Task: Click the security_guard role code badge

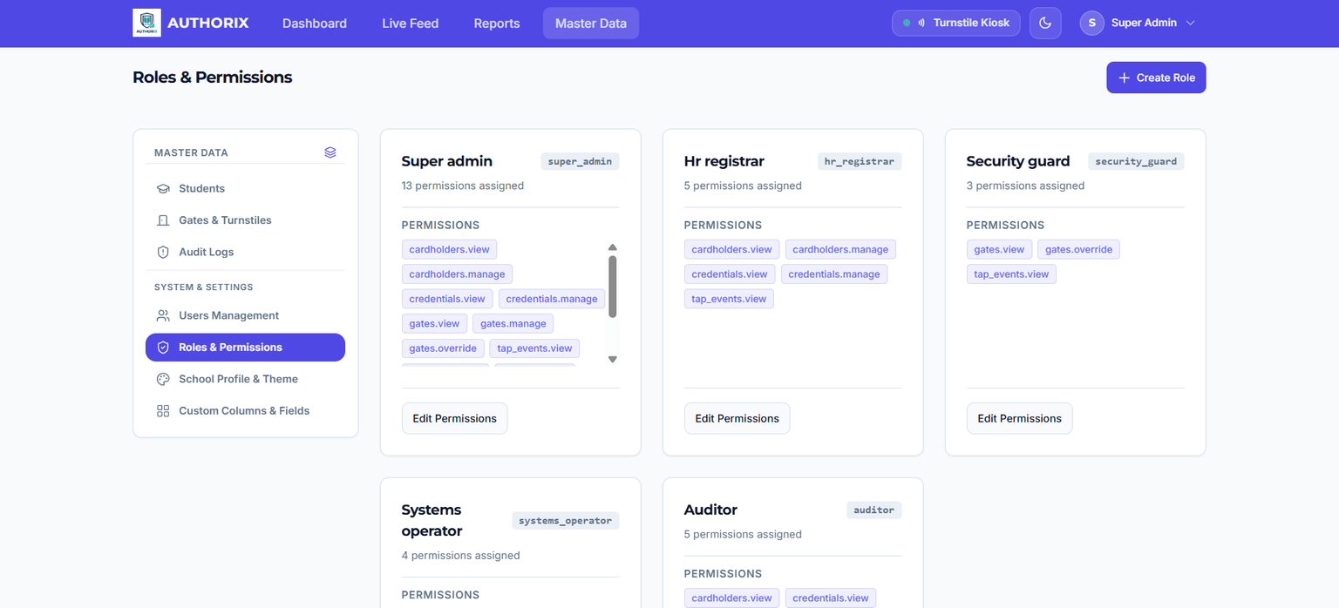Action: click(x=1136, y=161)
